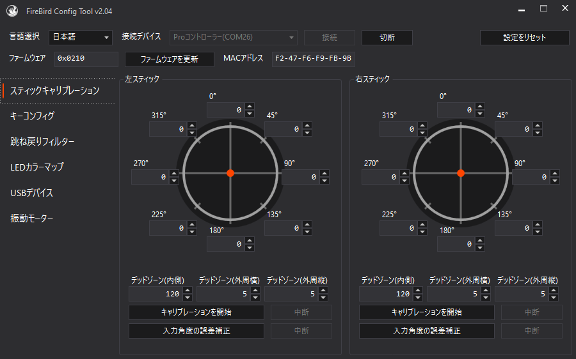The image size is (576, 359).
Task: Increase the 右スティック 180° value
Action: pos(480,241)
